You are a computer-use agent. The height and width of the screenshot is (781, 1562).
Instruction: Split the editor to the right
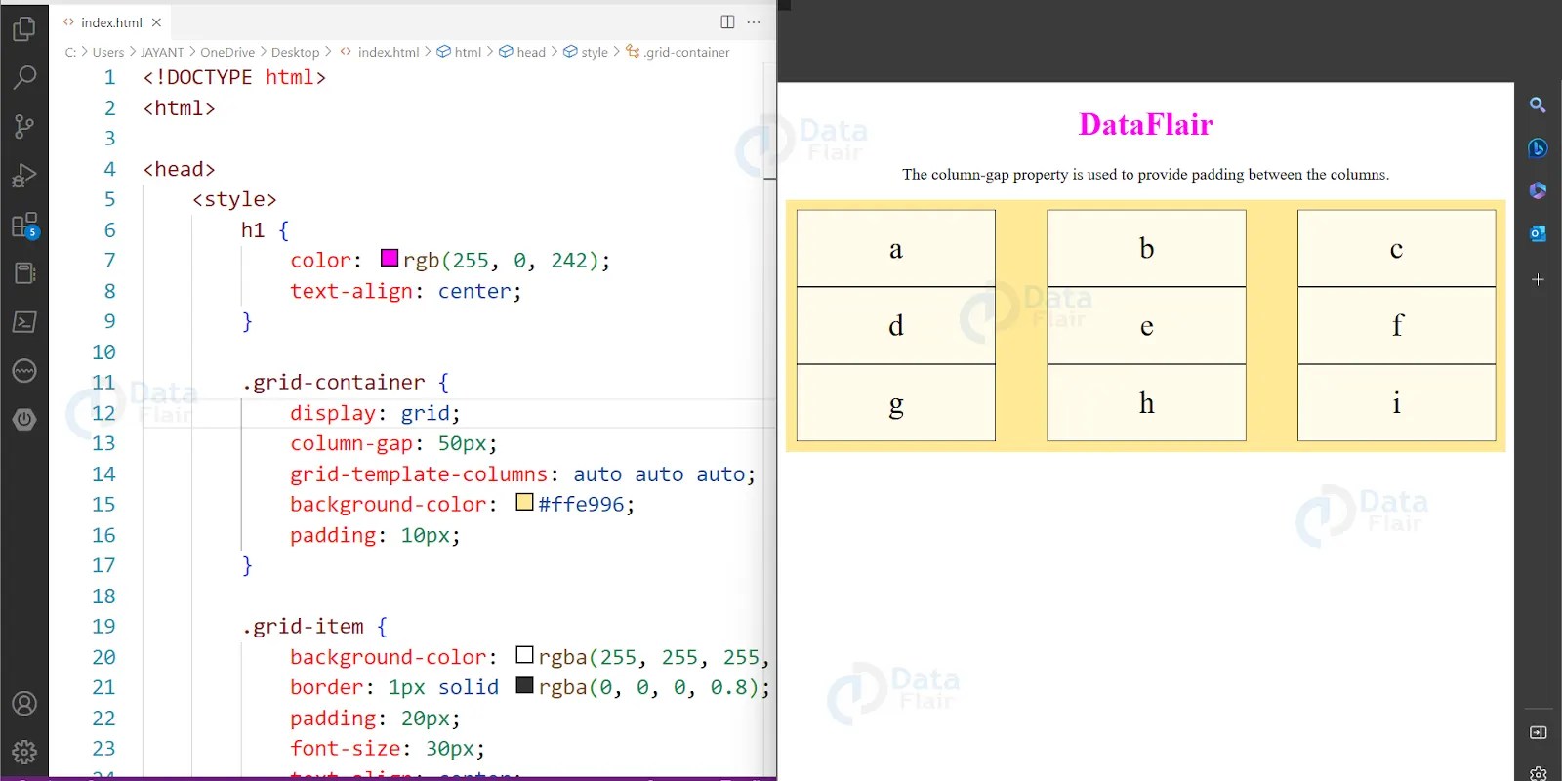pyautogui.click(x=727, y=21)
